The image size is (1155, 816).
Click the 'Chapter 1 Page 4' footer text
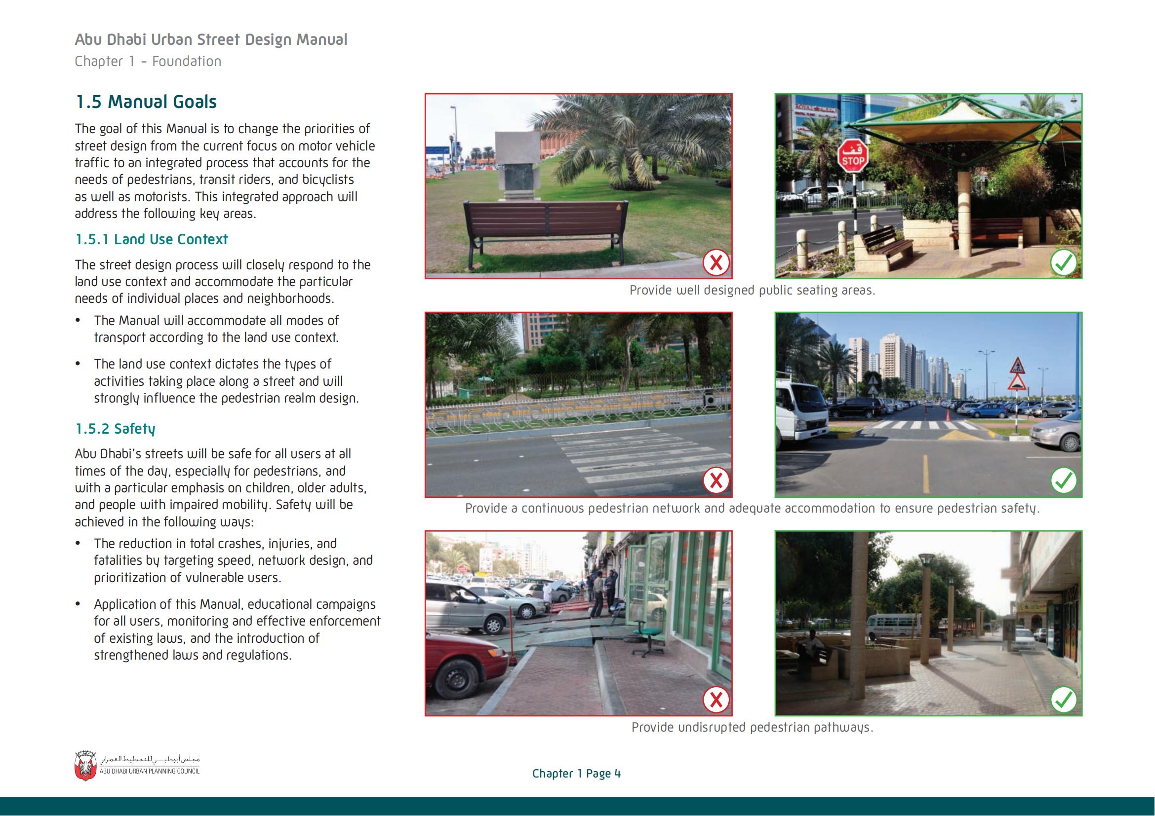576,774
